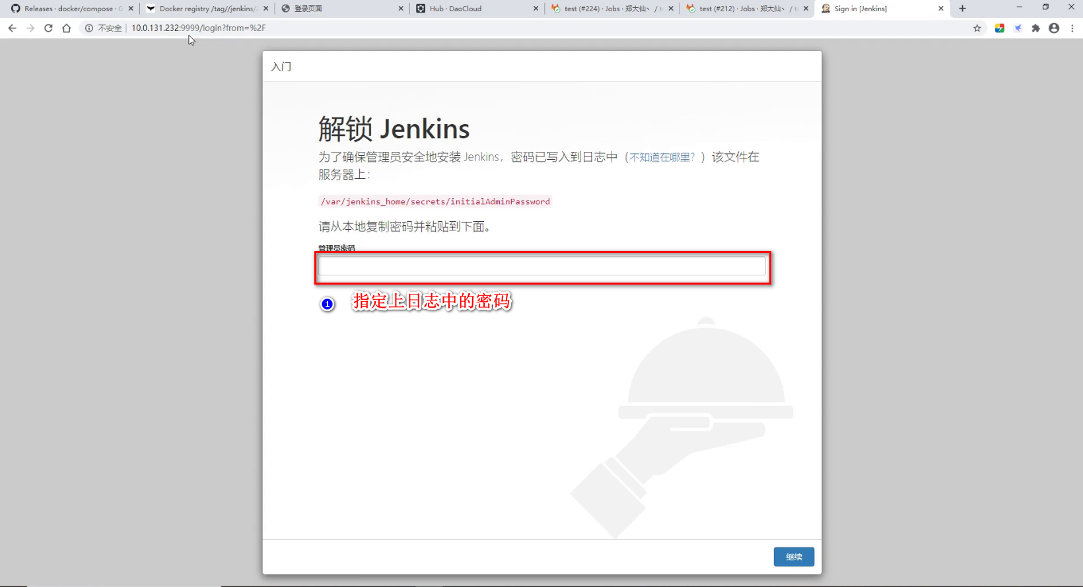Click the 解锁 Jenkins heading
Screen dimensions: 1083x587
coord(394,129)
